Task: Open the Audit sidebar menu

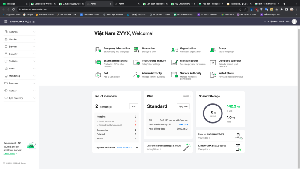Action: tap(20, 69)
